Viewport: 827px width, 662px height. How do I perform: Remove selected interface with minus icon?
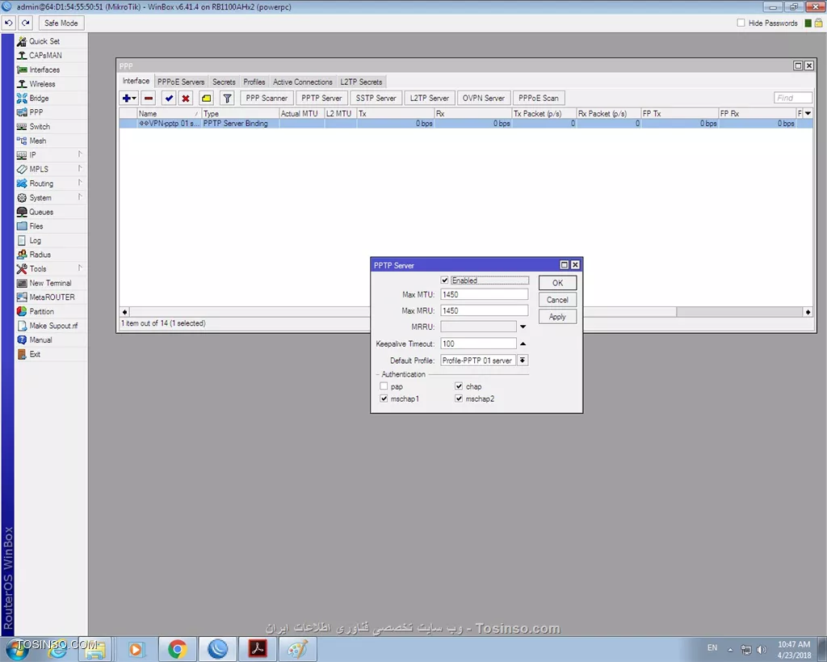point(149,98)
